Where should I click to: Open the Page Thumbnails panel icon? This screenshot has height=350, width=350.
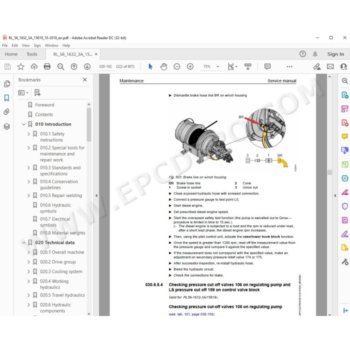pyautogui.click(x=7, y=83)
